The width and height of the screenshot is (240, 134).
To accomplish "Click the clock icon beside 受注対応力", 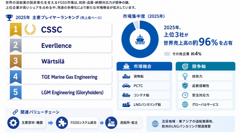I will tap(185, 95).
